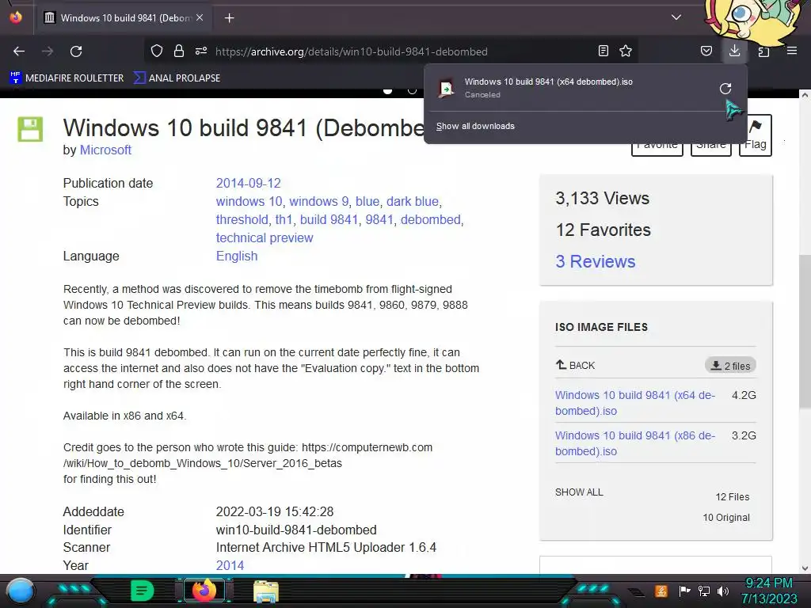
Task: Open publication date 2014-09-12 link
Action: (248, 183)
